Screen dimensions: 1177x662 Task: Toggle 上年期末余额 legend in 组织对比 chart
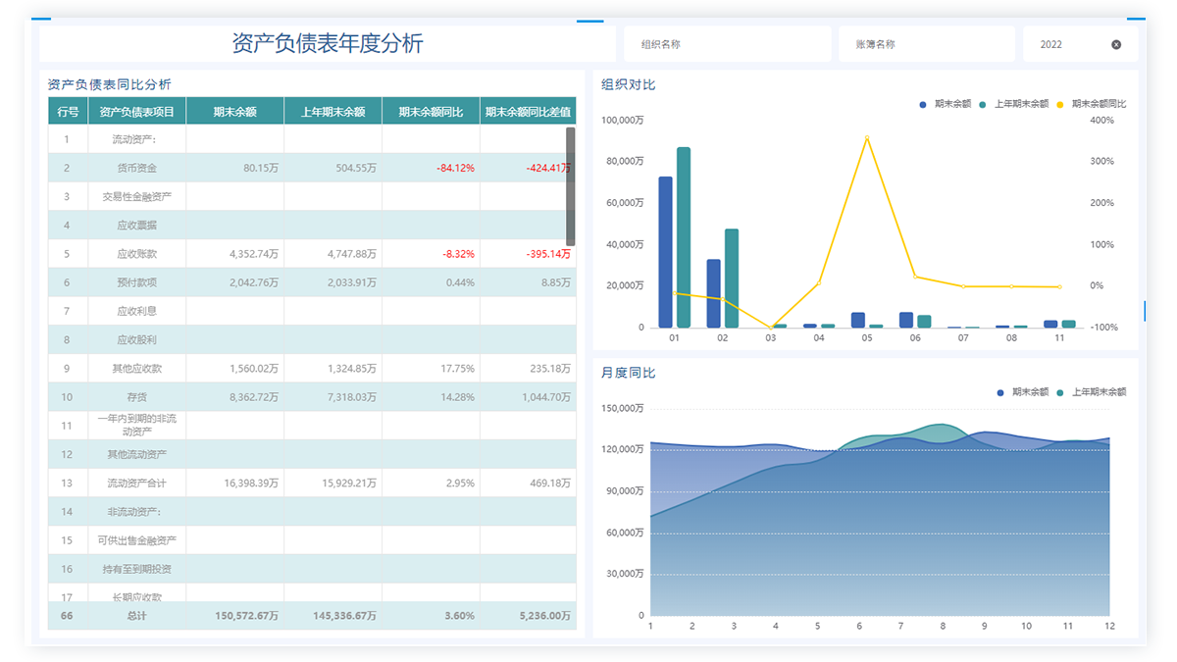pos(1014,104)
